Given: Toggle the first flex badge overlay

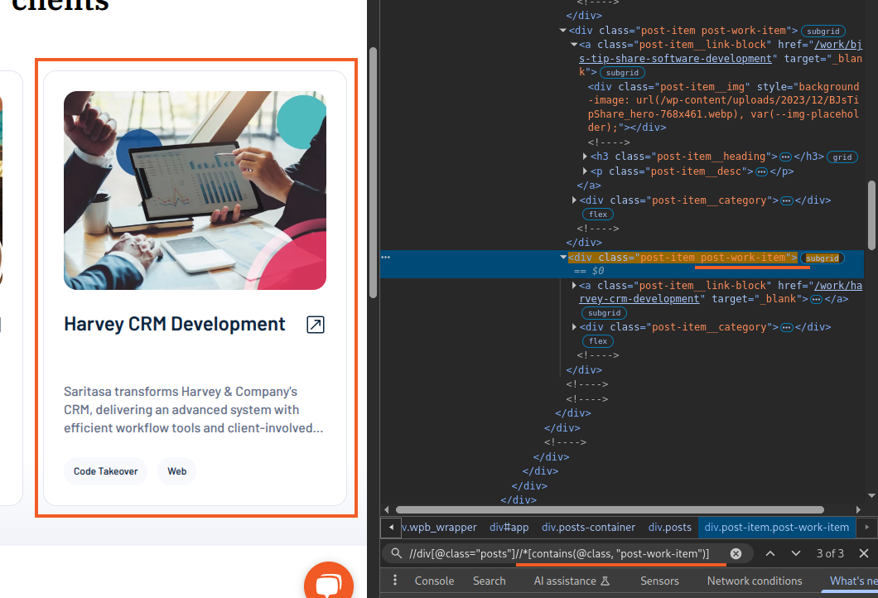Looking at the screenshot, I should tap(598, 215).
